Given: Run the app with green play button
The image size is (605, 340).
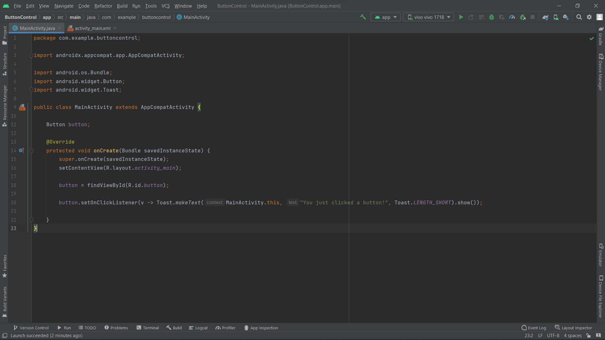Looking at the screenshot, I should pos(461,17).
